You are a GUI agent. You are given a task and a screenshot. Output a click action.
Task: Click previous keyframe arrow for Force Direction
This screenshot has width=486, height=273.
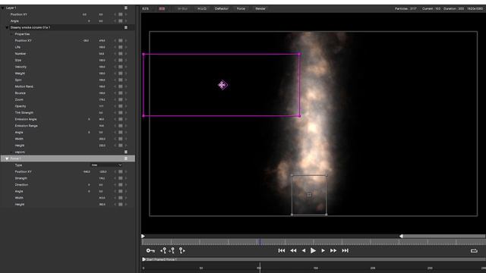tap(115, 185)
